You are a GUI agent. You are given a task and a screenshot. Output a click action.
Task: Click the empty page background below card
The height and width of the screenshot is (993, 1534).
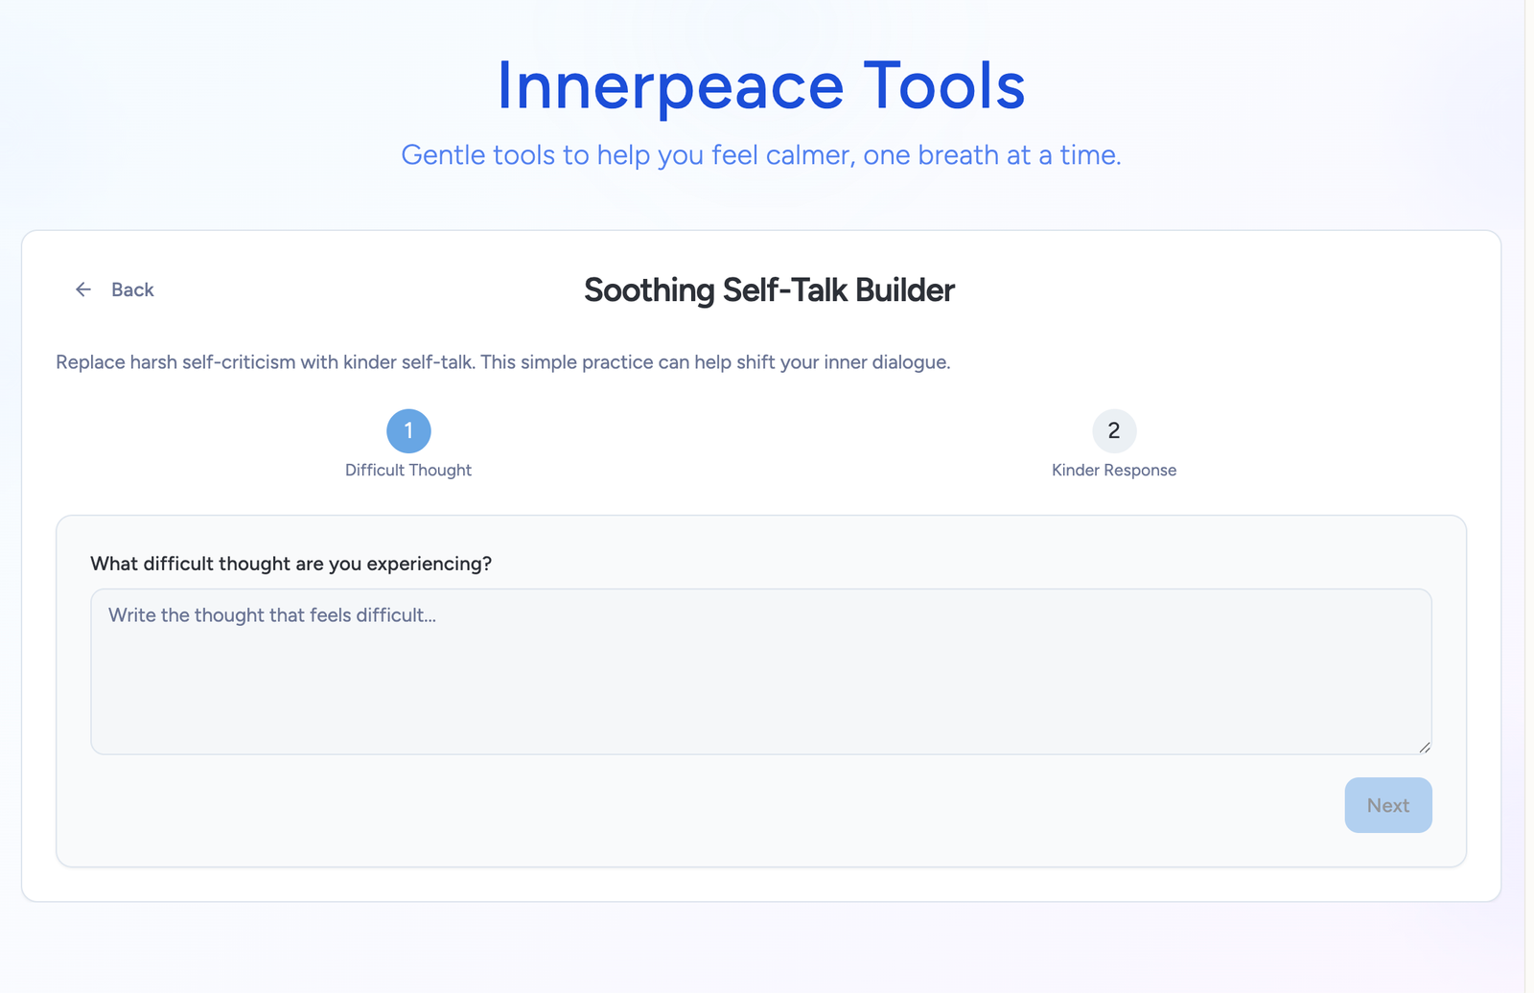tap(760, 949)
